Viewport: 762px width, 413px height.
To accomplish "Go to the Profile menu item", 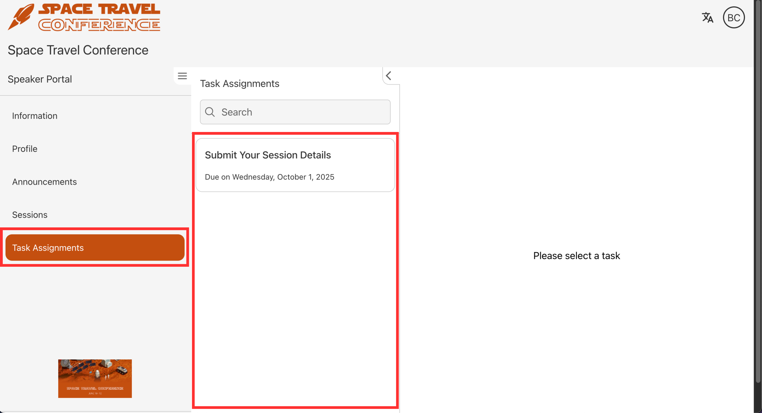I will (24, 149).
